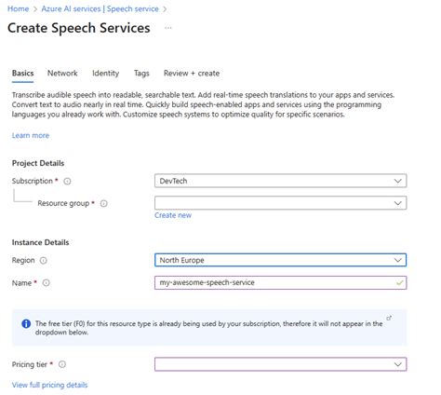This screenshot has width=441, height=395.
Task: Open the Region dropdown set to North Europe
Action: [x=280, y=260]
